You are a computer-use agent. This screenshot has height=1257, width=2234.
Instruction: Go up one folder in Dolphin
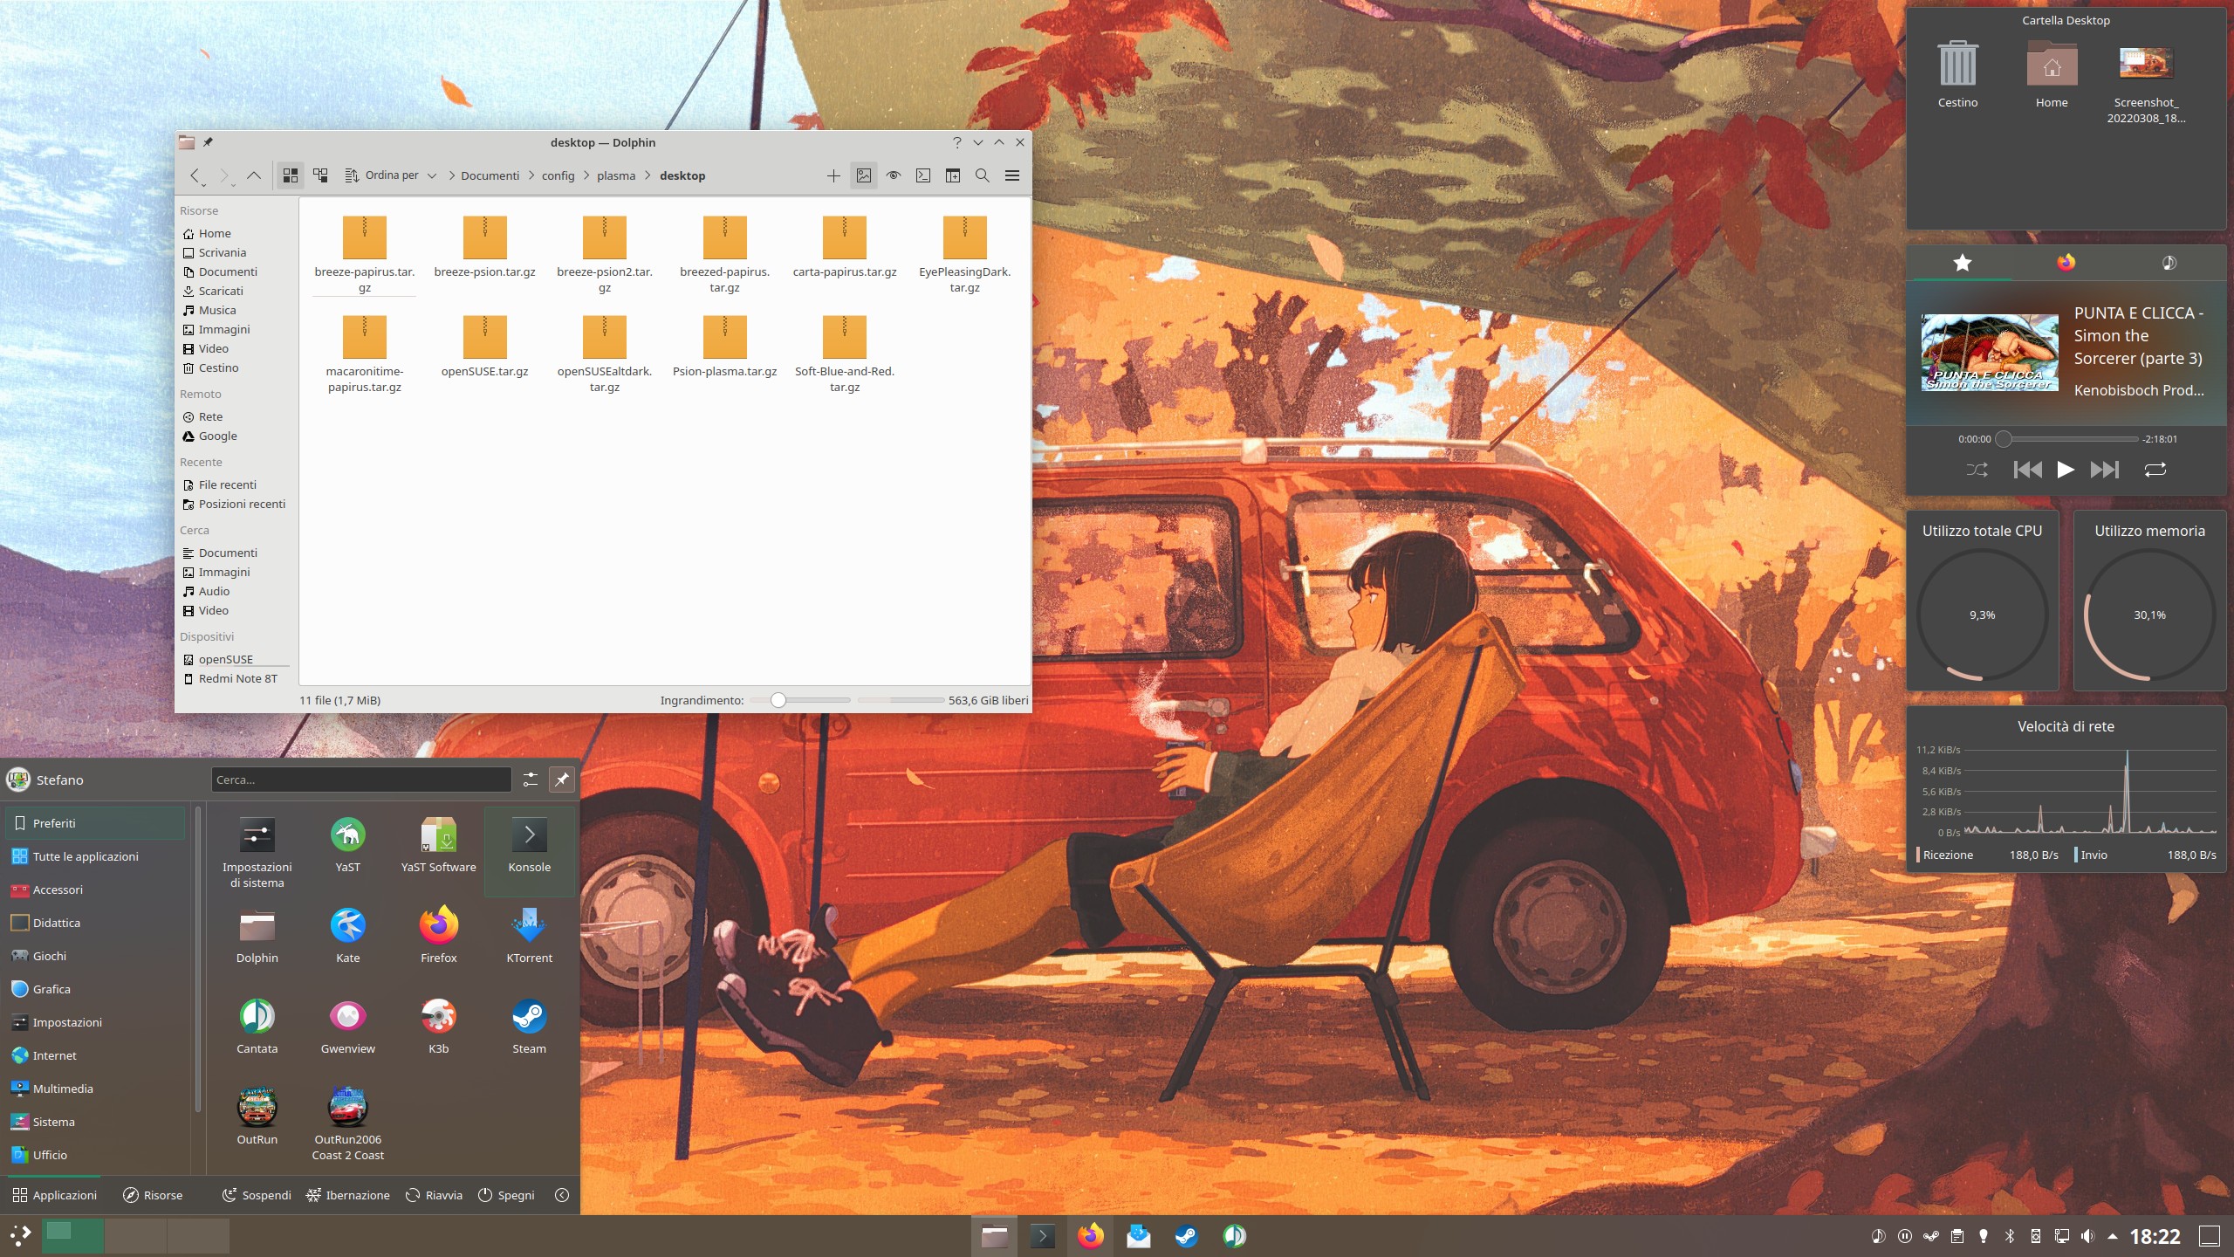[254, 175]
